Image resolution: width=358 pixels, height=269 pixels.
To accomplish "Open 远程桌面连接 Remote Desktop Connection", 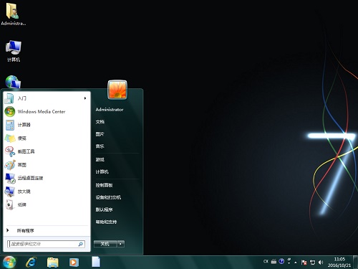I will coord(47,178).
